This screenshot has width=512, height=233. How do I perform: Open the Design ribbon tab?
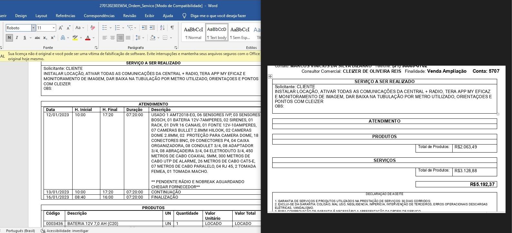tap(21, 15)
